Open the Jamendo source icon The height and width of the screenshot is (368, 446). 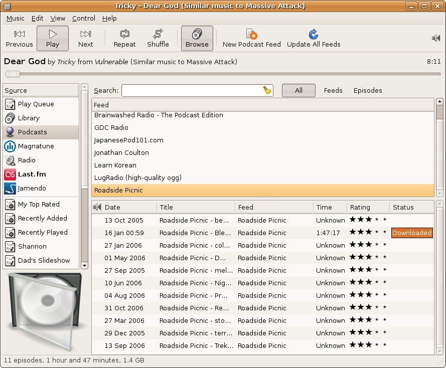pyautogui.click(x=10, y=188)
